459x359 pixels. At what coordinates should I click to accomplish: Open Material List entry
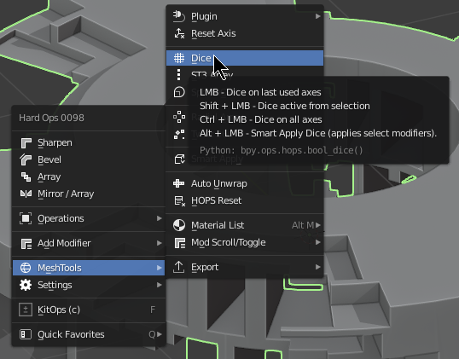coord(245,225)
